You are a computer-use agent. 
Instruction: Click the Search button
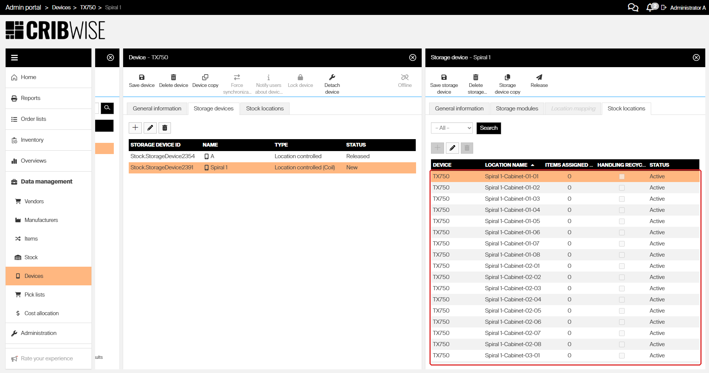click(489, 128)
